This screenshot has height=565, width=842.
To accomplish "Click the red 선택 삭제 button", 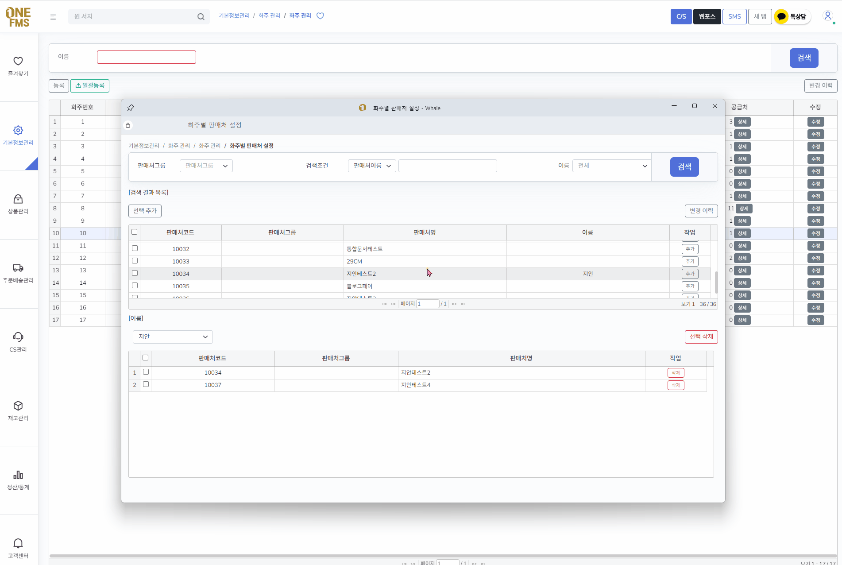I will pos(701,337).
